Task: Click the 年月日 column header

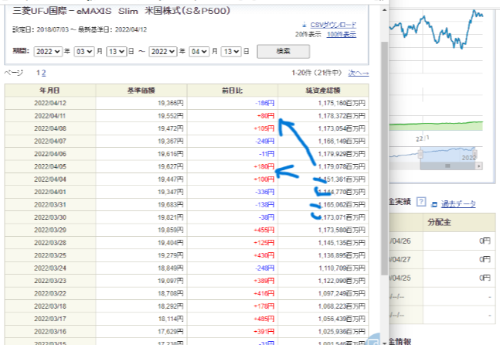Action: tap(50, 91)
